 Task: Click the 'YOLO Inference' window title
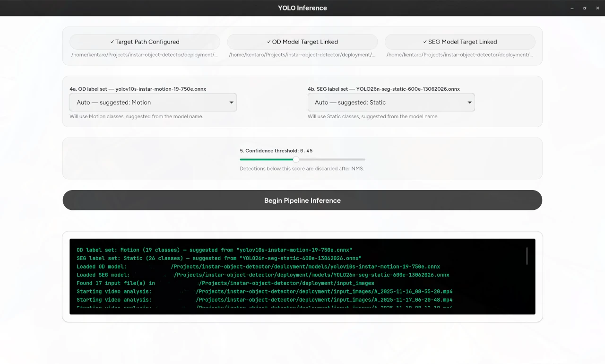click(302, 8)
